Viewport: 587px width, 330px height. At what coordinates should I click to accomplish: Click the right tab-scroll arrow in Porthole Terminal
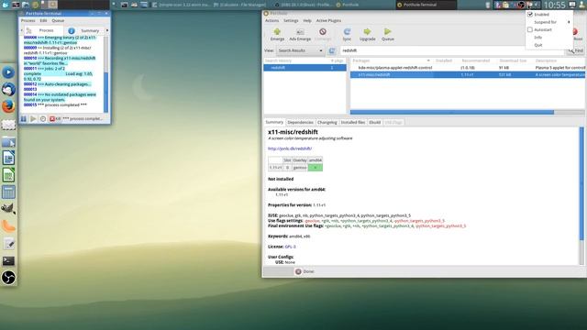point(107,30)
